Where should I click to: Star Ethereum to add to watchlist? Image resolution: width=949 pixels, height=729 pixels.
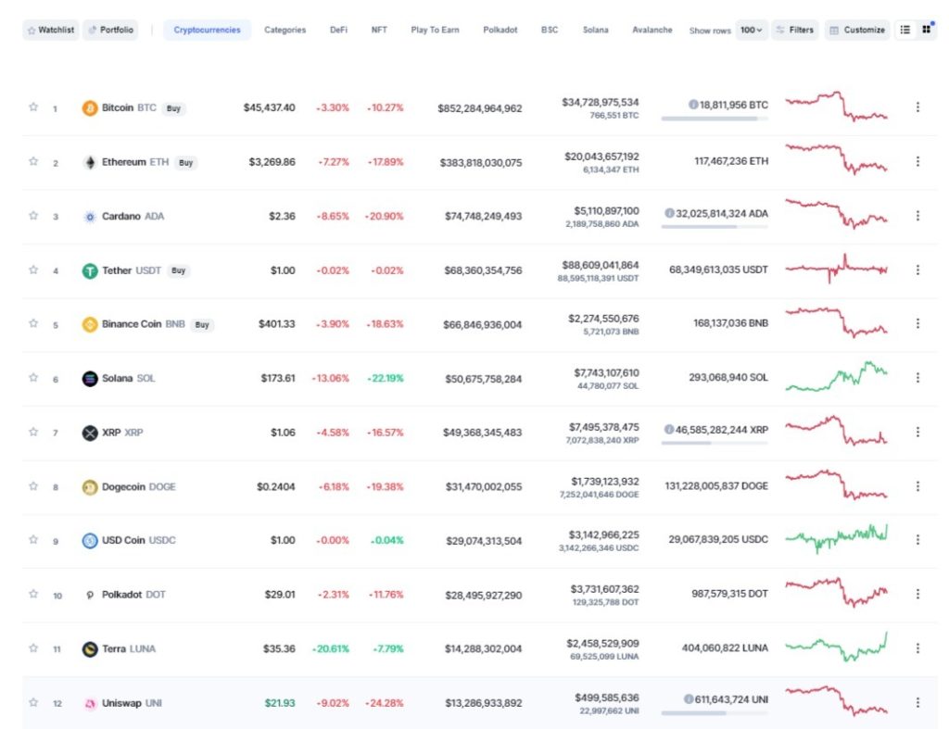(x=33, y=161)
